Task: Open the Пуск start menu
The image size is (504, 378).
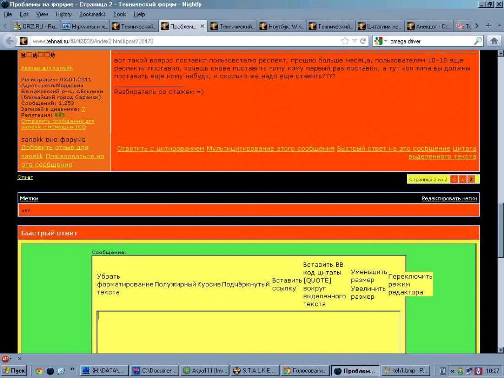Action: click(13, 371)
